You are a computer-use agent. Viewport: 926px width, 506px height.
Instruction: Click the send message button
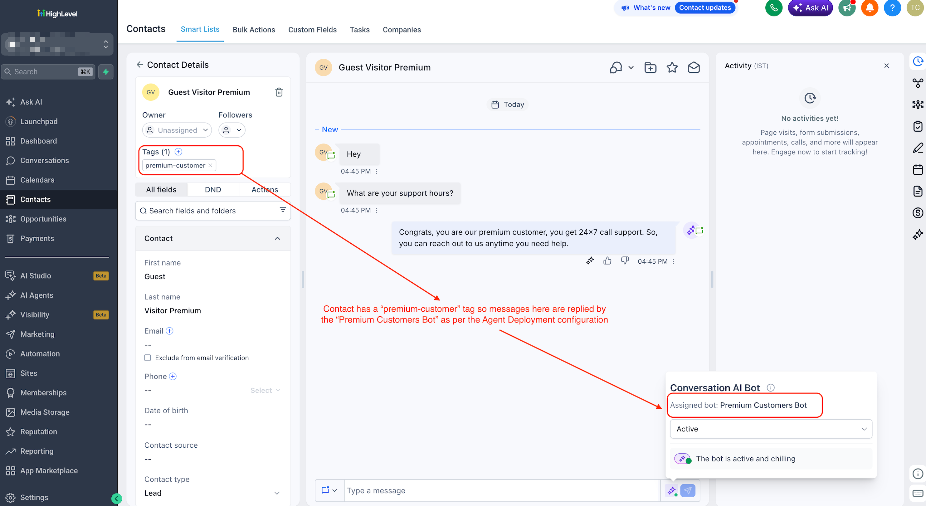(688, 490)
